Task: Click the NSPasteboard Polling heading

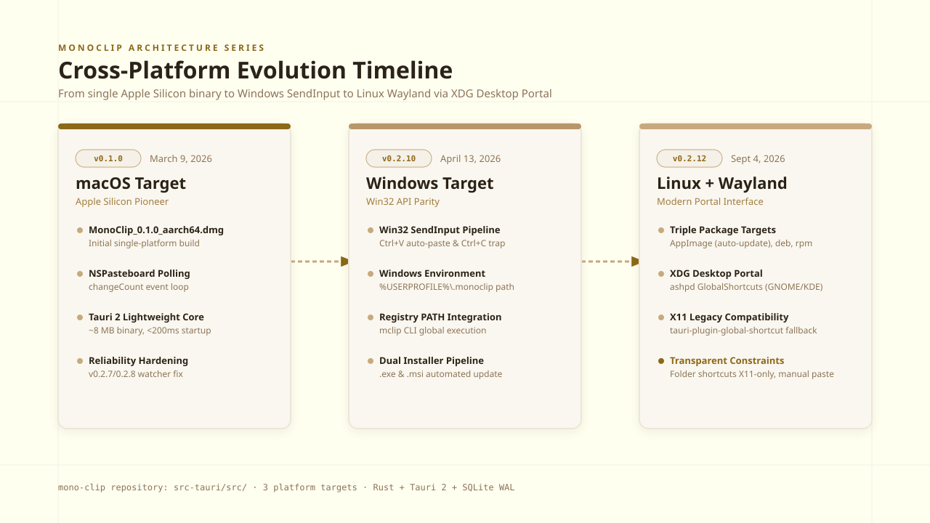Action: point(139,273)
